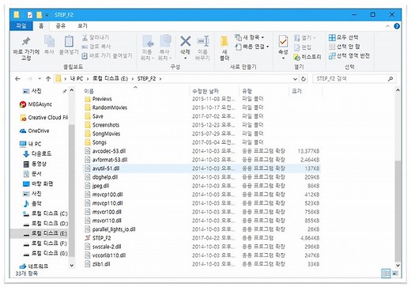The image size is (411, 287).
Task: Click 로컬 디스크 (E:) in address breadcrumb
Action: (x=110, y=78)
